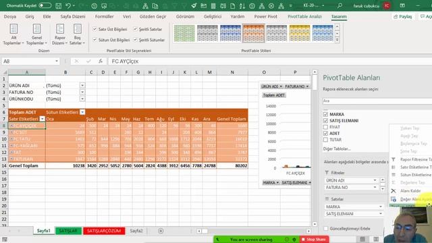Click the macro record icon in status bar
This screenshot has height=243, width=432.
click(x=5, y=240)
